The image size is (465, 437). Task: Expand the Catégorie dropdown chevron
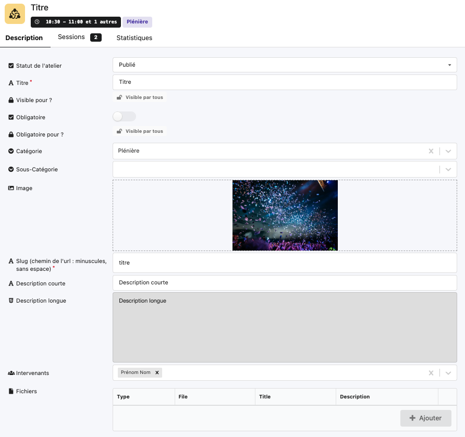(x=448, y=151)
